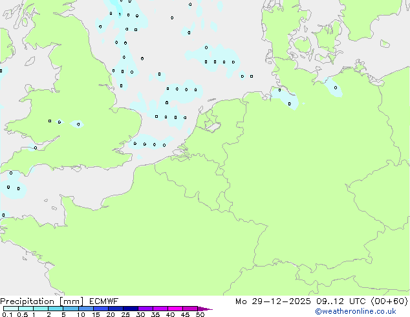Click the legend swatch between 15 and 20
410x317 pixels.
click(100, 309)
